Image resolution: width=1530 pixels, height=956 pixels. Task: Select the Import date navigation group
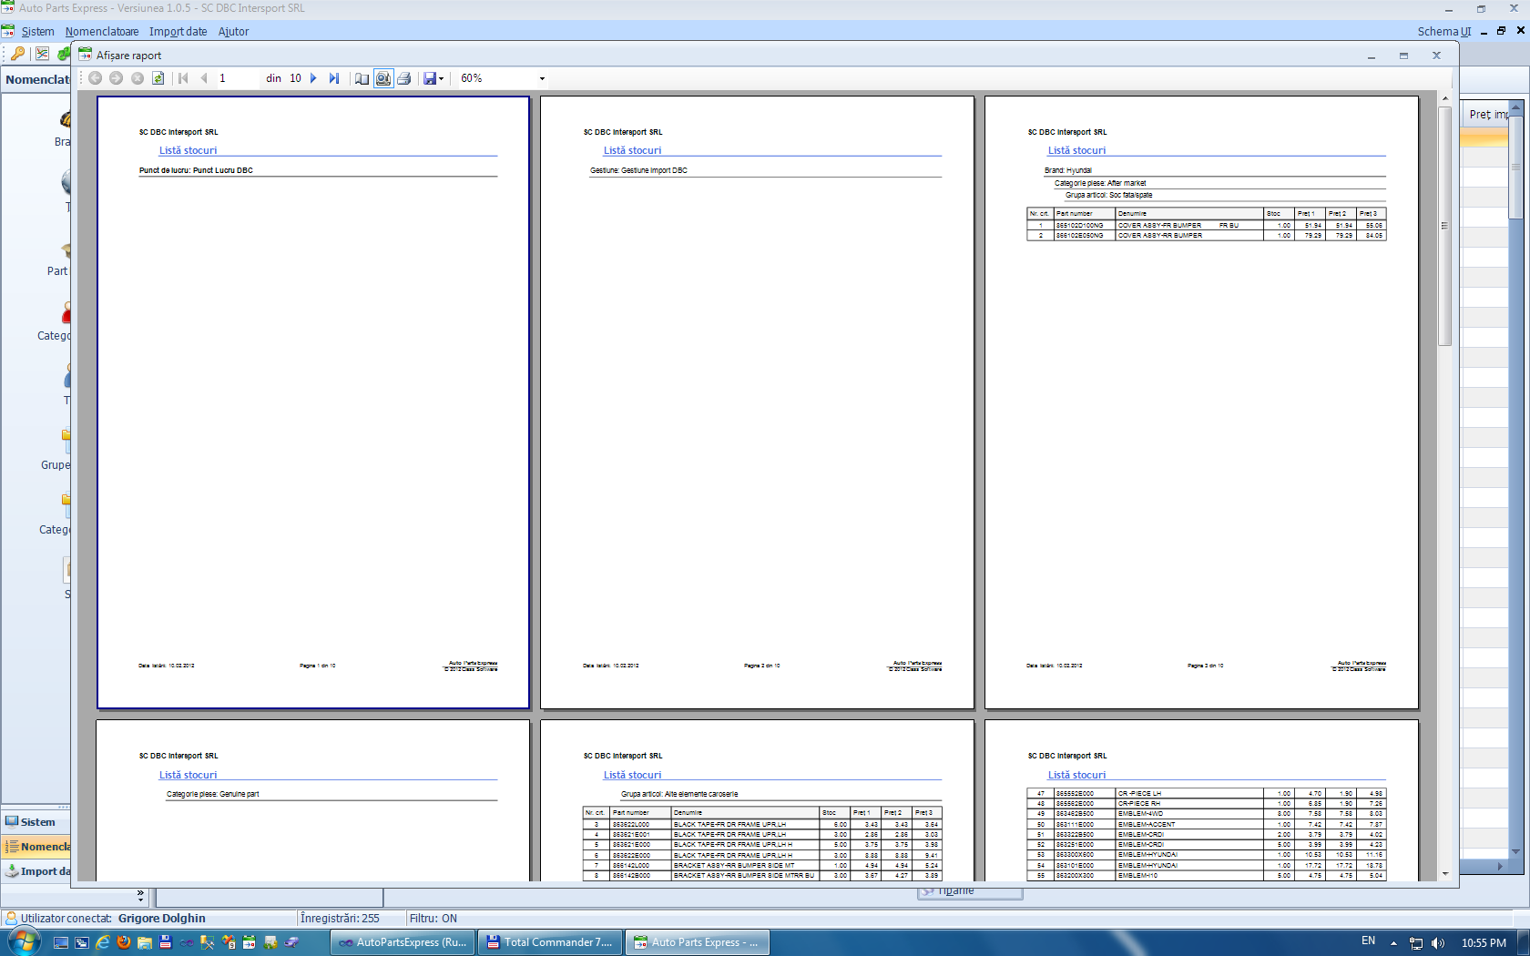click(x=36, y=871)
